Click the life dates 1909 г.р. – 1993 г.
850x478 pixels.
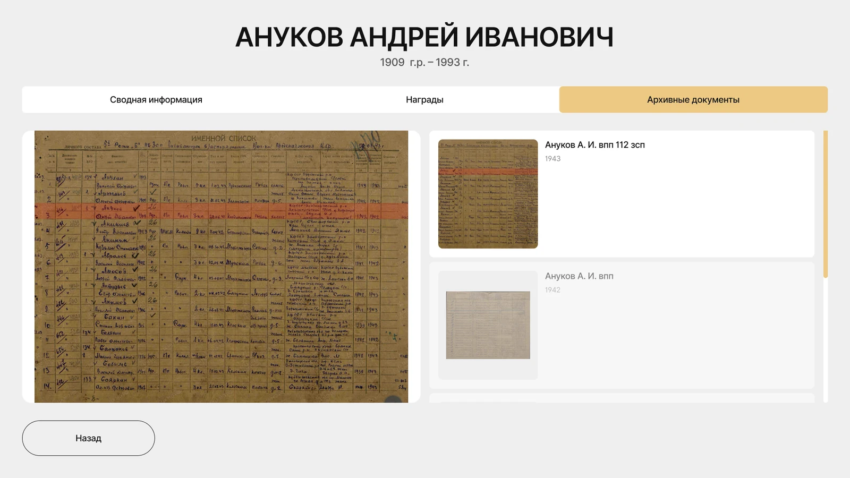point(424,62)
